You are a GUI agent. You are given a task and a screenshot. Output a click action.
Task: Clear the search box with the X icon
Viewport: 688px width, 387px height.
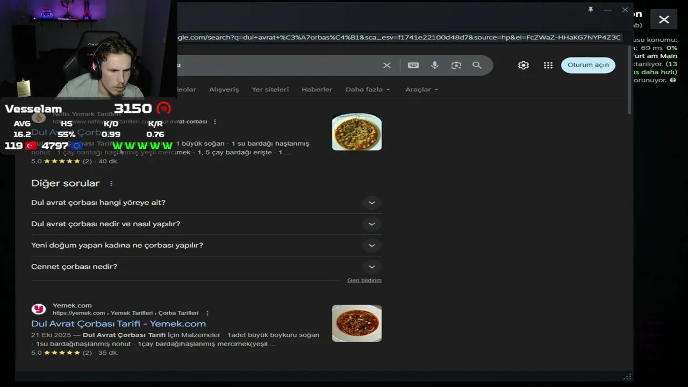pyautogui.click(x=387, y=65)
